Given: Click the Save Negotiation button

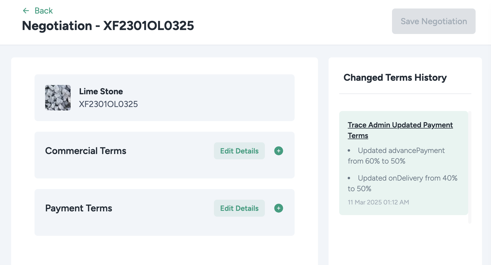Looking at the screenshot, I should pyautogui.click(x=433, y=21).
